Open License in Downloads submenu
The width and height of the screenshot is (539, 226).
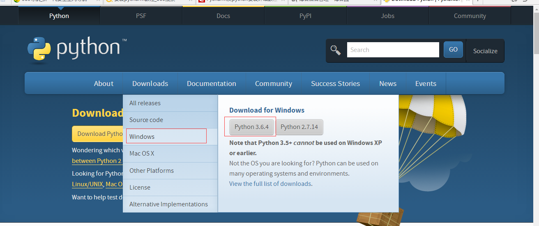(x=170, y=188)
